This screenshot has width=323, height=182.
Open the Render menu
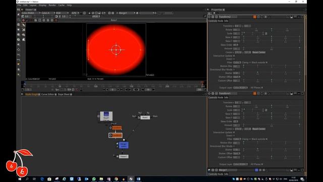tap(52, 5)
